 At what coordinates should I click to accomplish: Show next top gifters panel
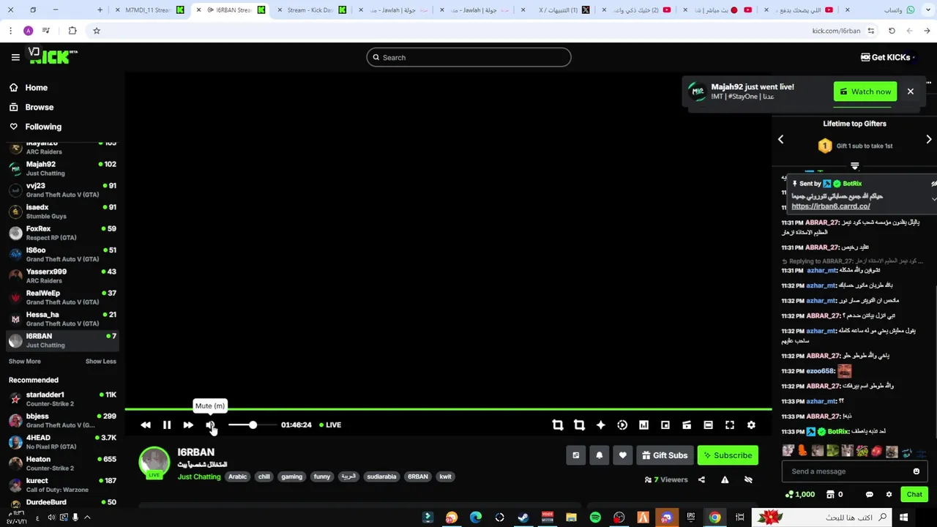[929, 139]
